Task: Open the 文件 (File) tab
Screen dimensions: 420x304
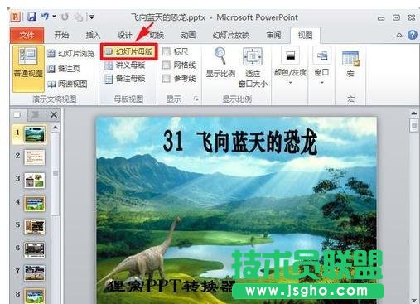Action: click(27, 35)
